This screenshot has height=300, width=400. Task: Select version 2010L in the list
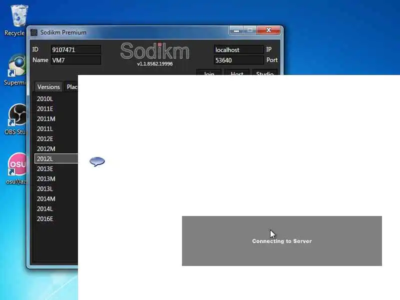coord(56,98)
